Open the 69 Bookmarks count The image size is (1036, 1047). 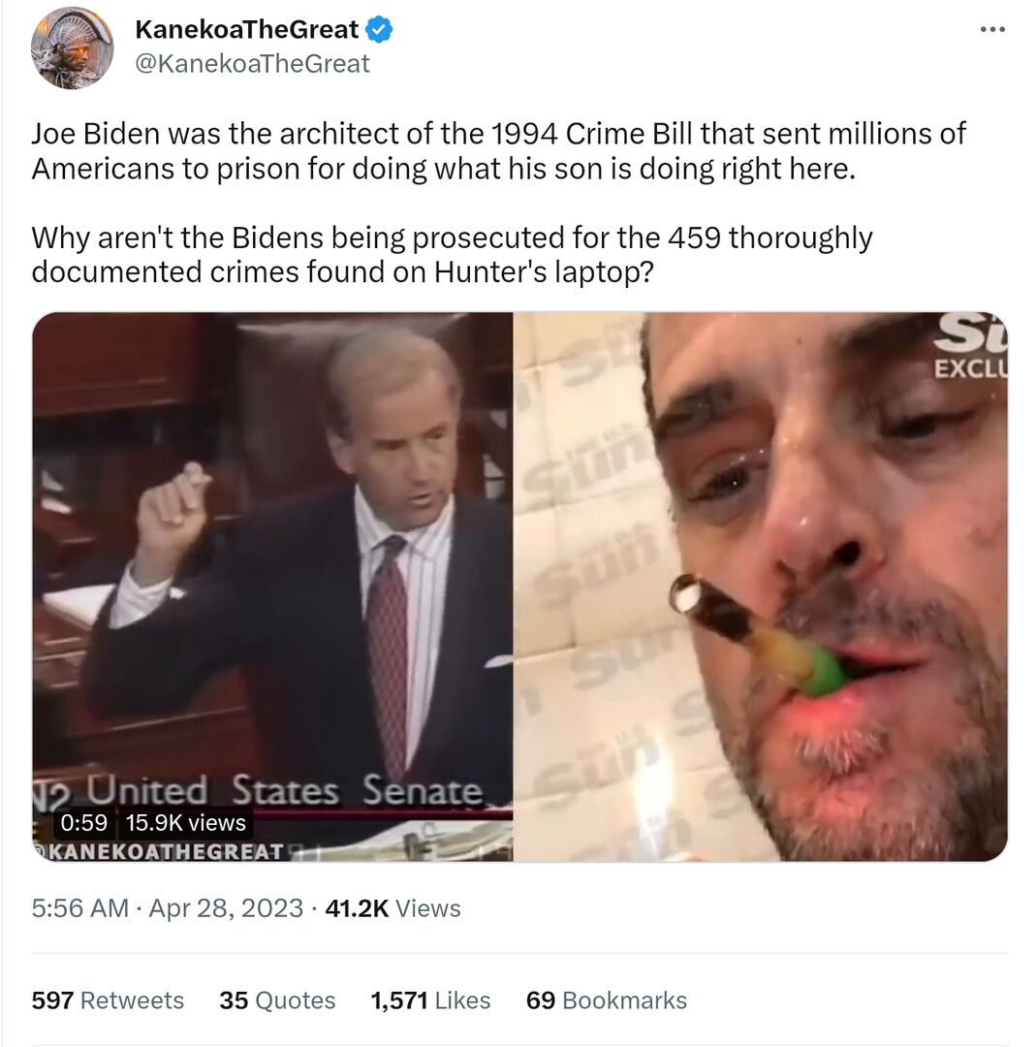(x=606, y=1000)
